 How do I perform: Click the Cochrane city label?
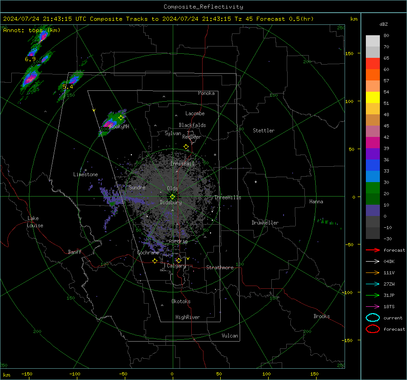point(148,253)
